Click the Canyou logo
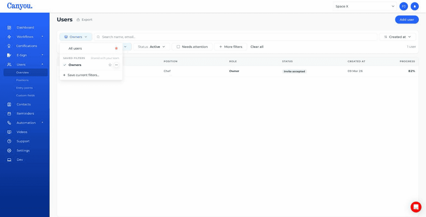 point(20,6)
